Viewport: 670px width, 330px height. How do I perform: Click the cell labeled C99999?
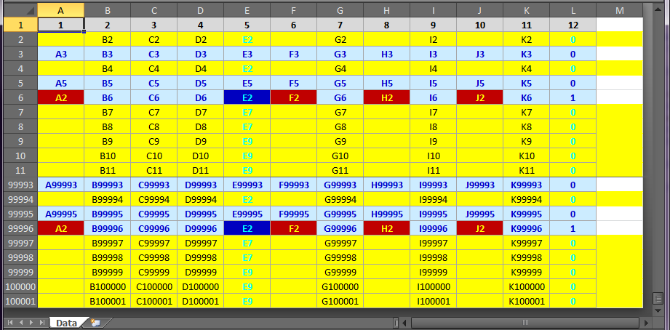pos(153,272)
